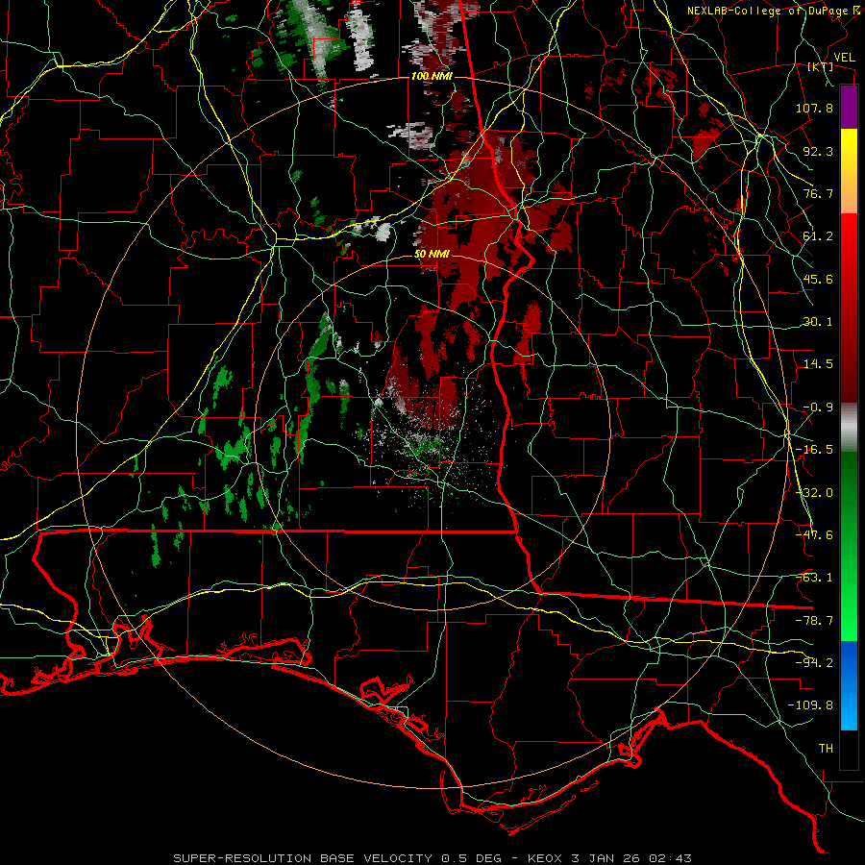Click the 92.3 velocity scale value
This screenshot has width=865, height=865.
(x=818, y=151)
